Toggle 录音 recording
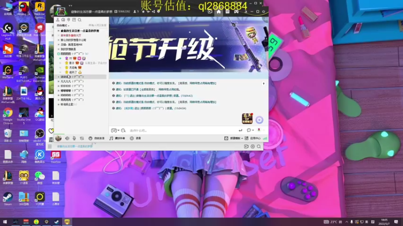The image size is (403, 226). pyautogui.click(x=136, y=139)
